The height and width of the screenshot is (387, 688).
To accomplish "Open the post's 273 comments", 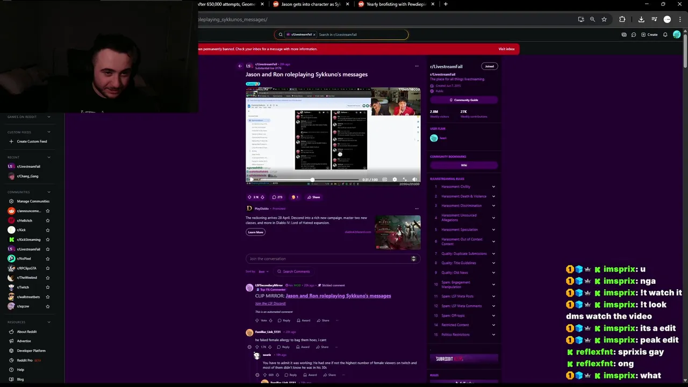I will coord(277,197).
